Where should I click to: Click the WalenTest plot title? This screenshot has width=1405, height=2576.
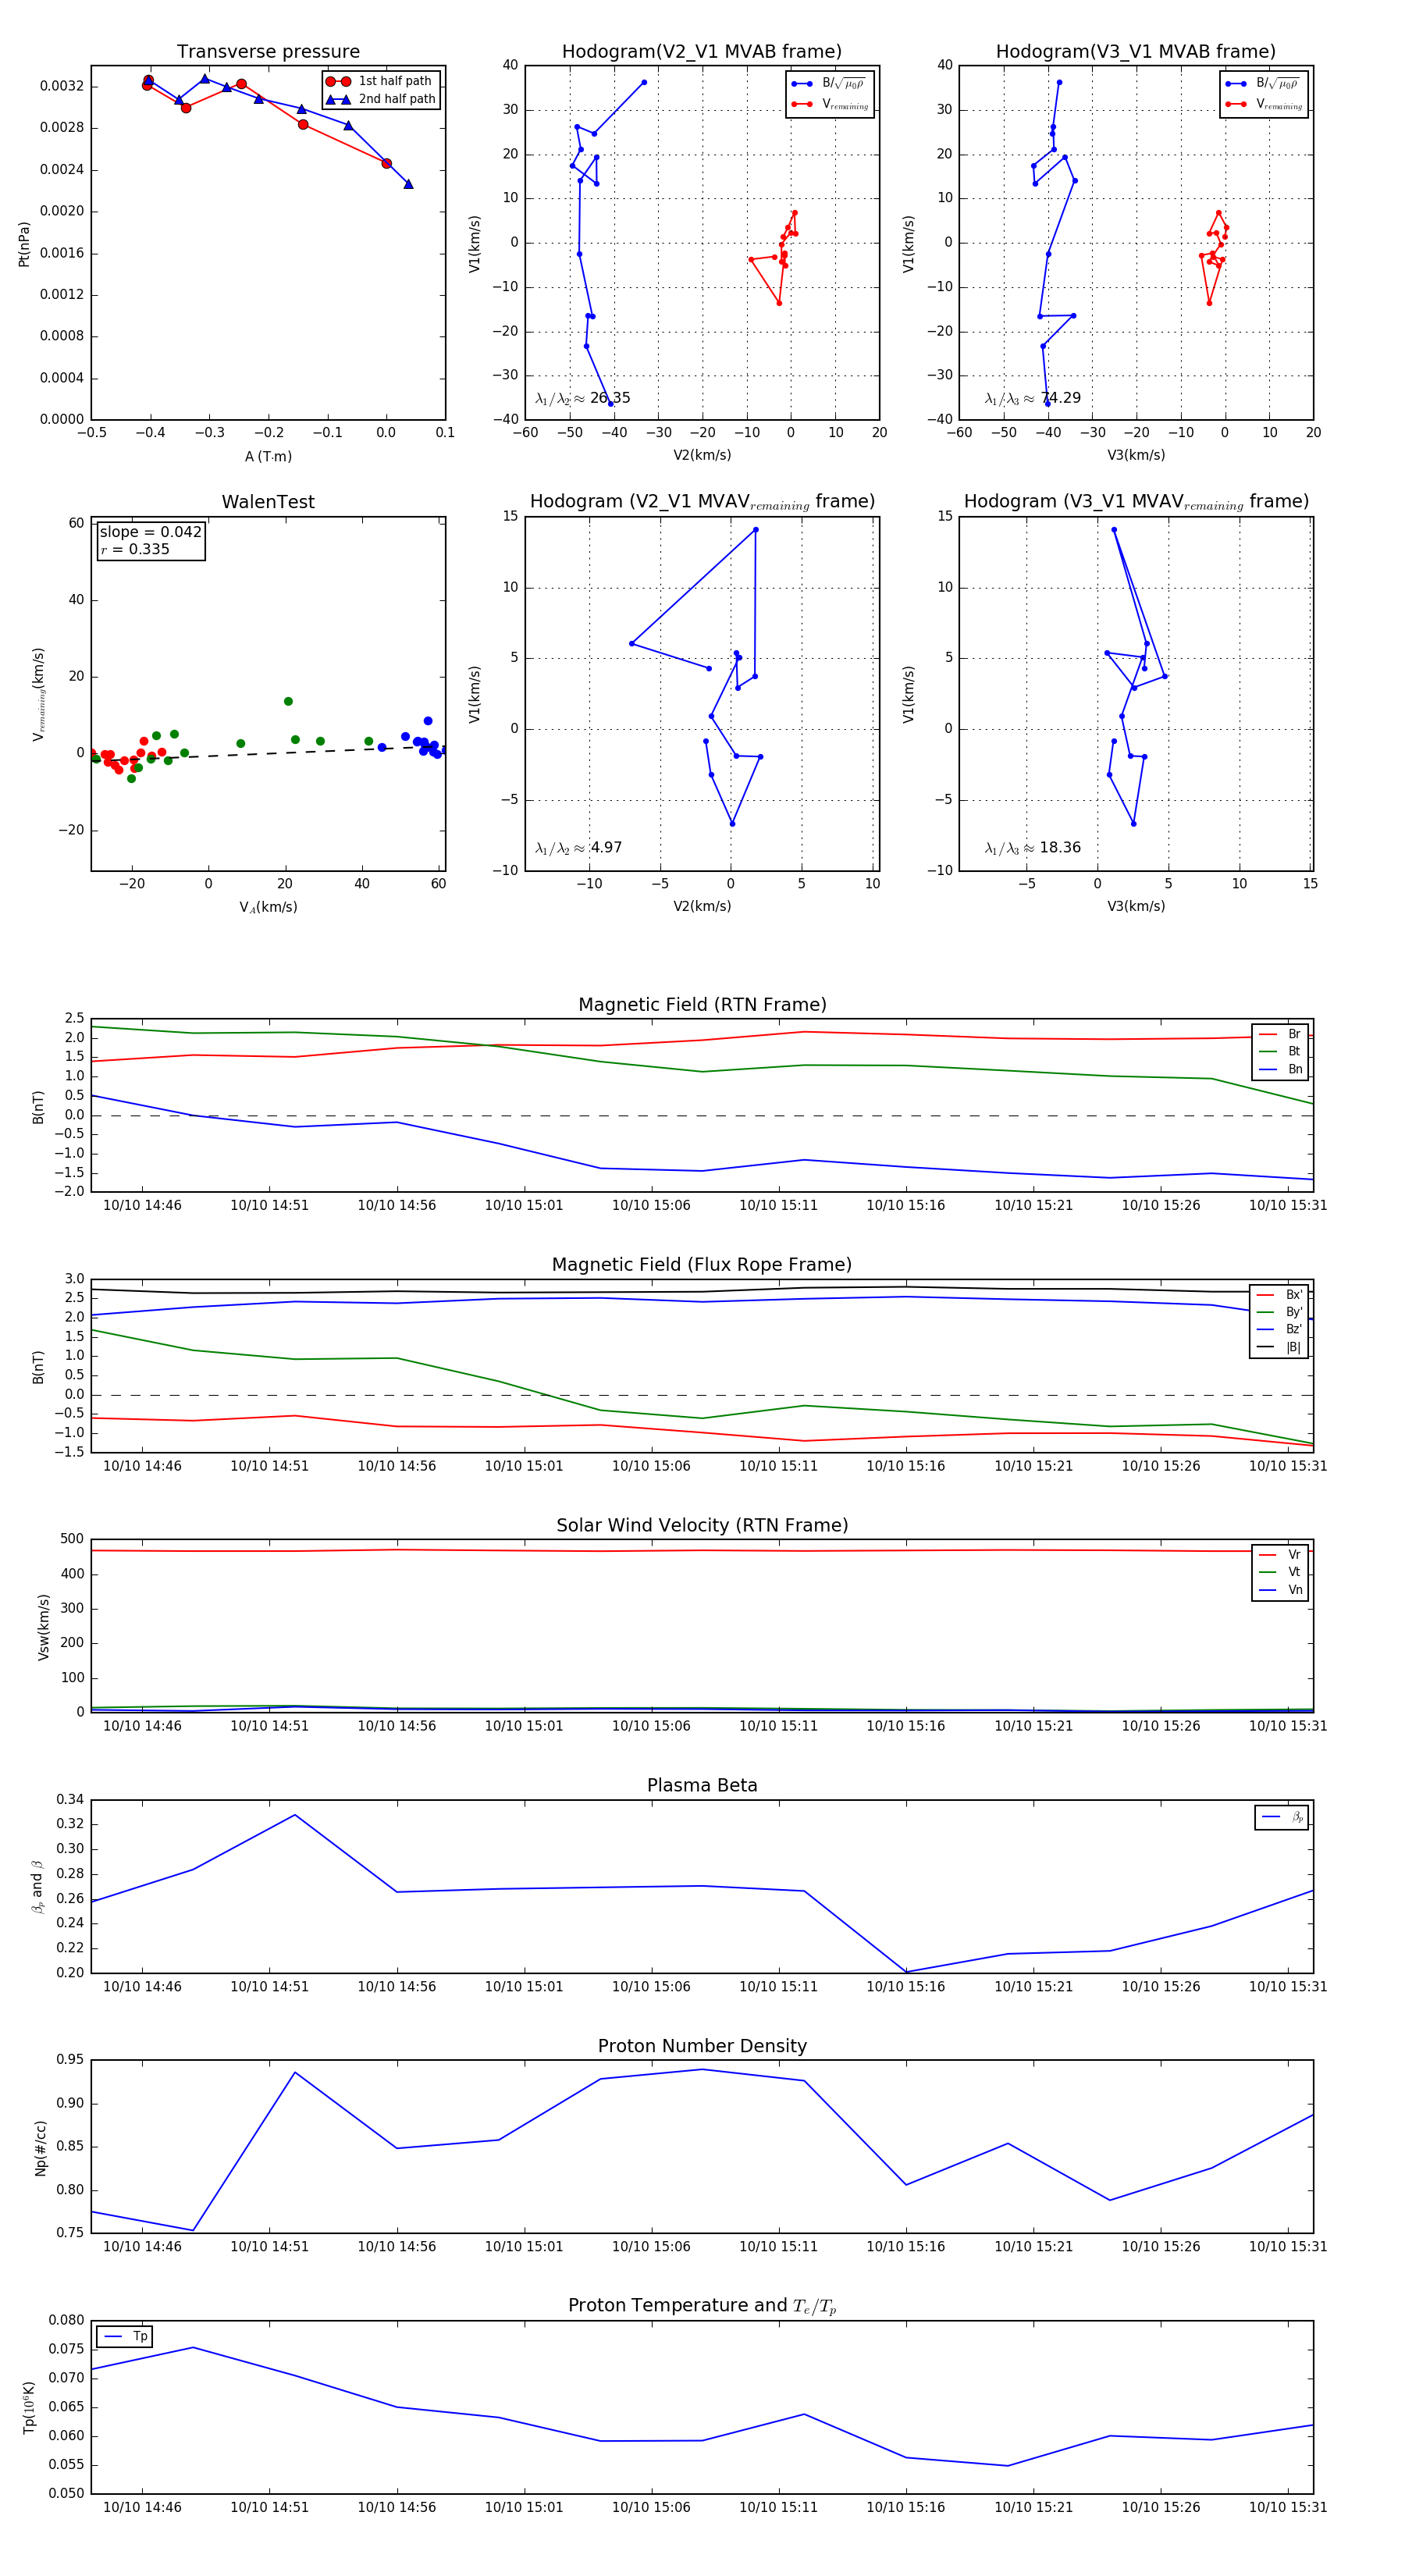(x=268, y=502)
